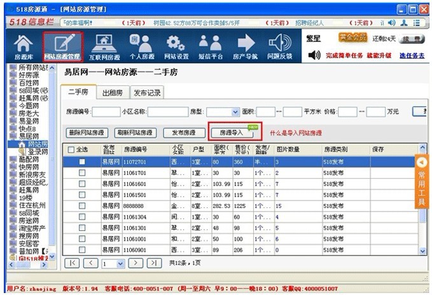Open the 房源库 home icon
The width and height of the screenshot is (432, 295).
24,47
